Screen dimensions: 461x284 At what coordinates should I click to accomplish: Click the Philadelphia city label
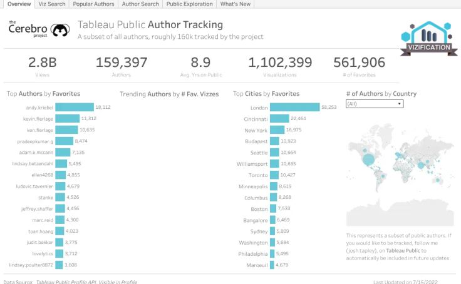253,254
